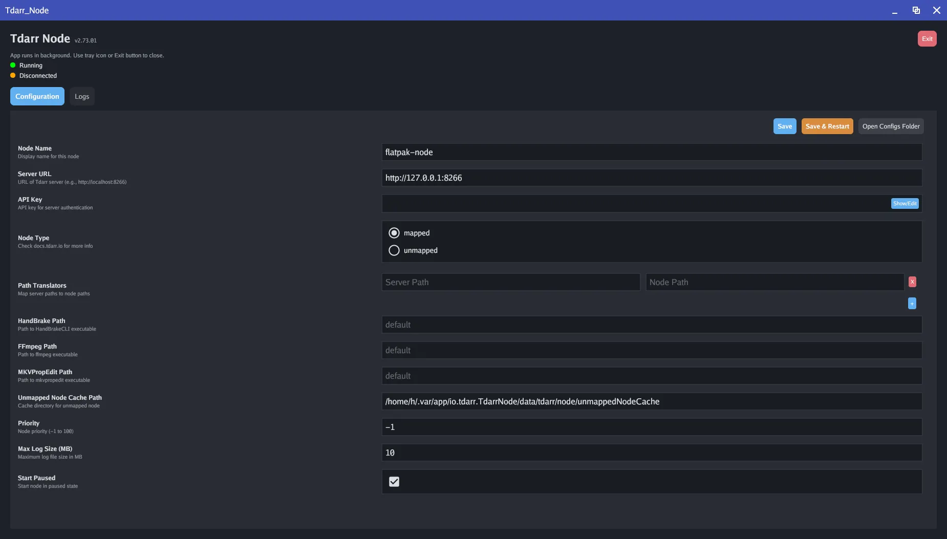Click the version label v2.73.01
947x539 pixels.
[x=85, y=40]
